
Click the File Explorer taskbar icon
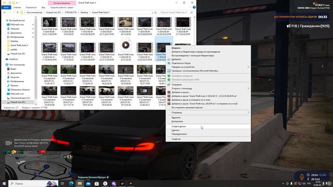pos(80,183)
